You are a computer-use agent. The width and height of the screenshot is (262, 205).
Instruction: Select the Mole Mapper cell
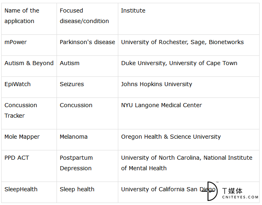[x=29, y=140]
